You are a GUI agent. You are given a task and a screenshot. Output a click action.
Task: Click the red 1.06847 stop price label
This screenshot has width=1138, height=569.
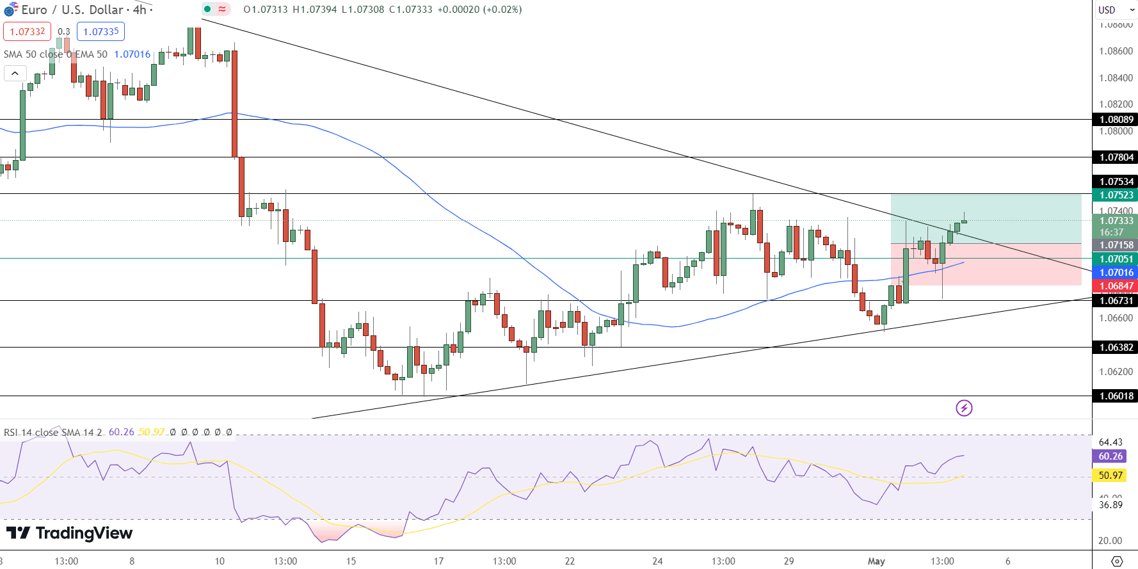(1116, 286)
